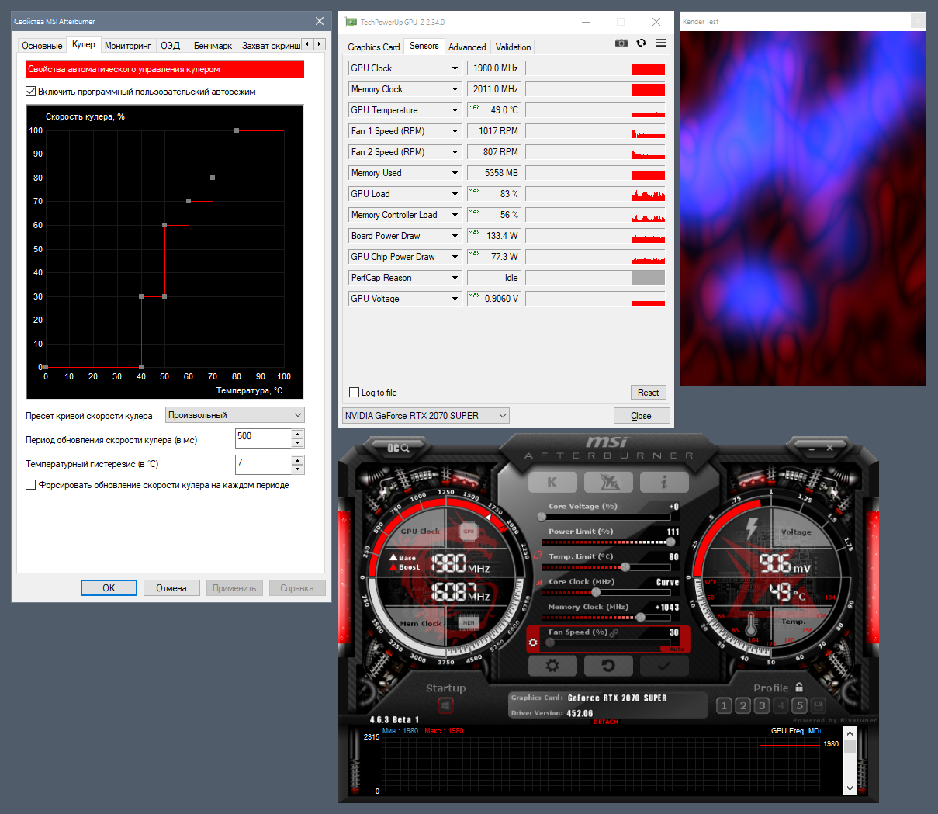The height and width of the screenshot is (814, 938).
Task: Click the Close button in GPU-Z
Action: (x=642, y=416)
